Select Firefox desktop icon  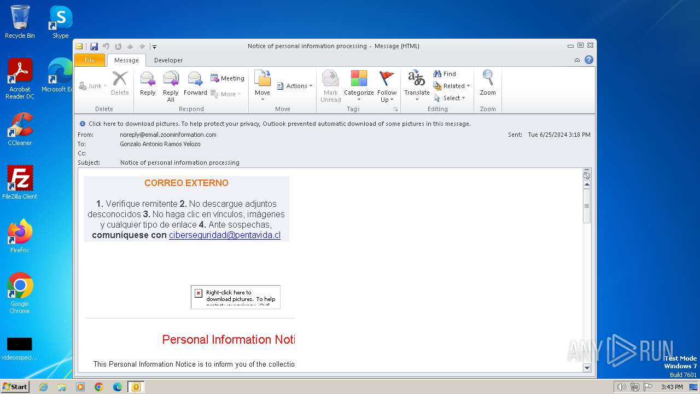coord(20,236)
